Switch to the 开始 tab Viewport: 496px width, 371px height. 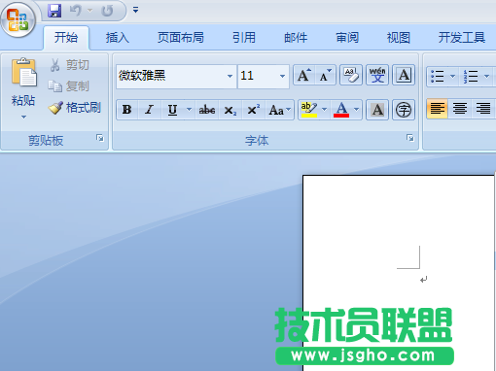(x=66, y=38)
